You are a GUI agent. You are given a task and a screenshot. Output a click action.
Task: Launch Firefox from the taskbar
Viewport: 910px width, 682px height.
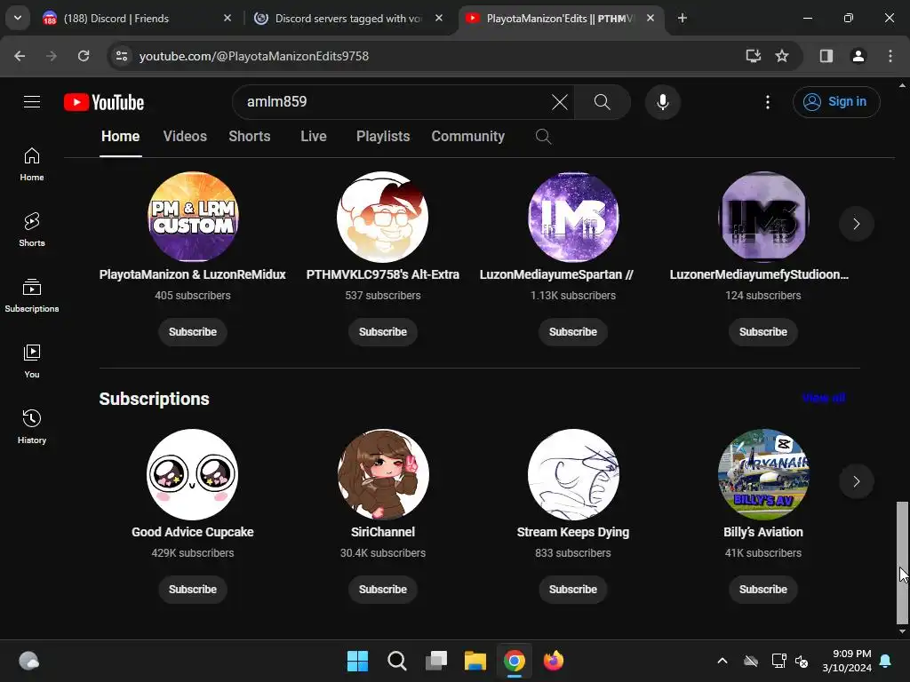[553, 661]
